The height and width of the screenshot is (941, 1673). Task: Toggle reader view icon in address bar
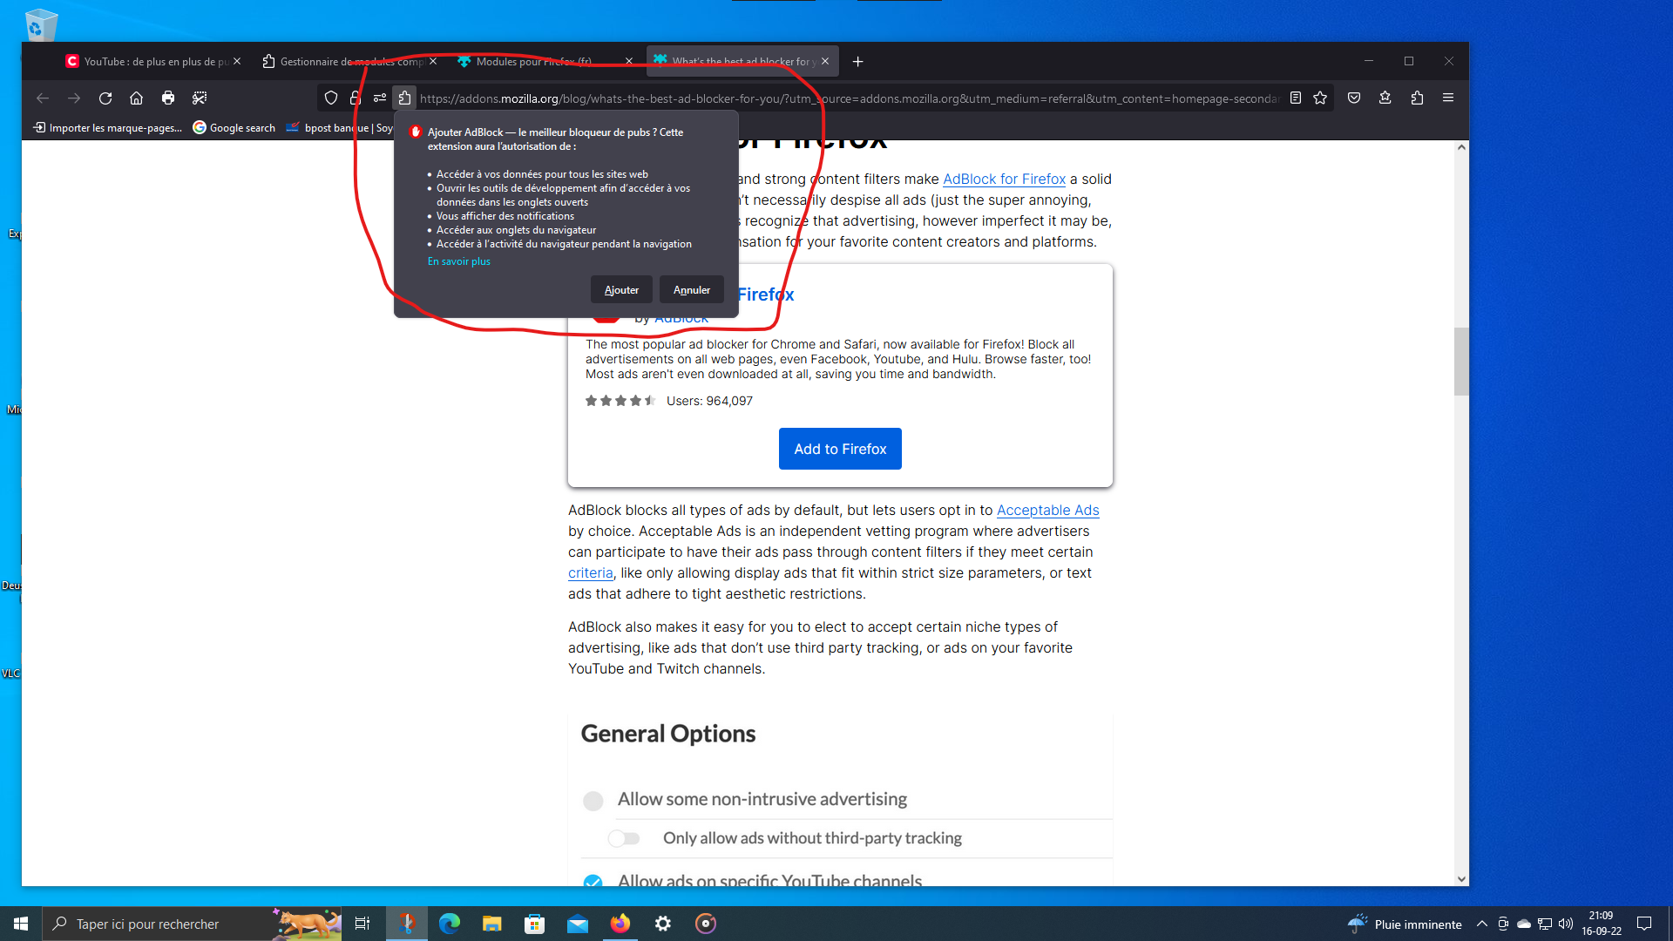point(1296,98)
